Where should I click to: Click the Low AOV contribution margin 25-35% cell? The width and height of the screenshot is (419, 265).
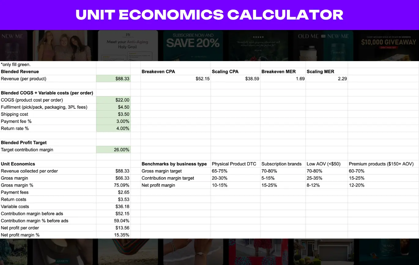pyautogui.click(x=314, y=178)
